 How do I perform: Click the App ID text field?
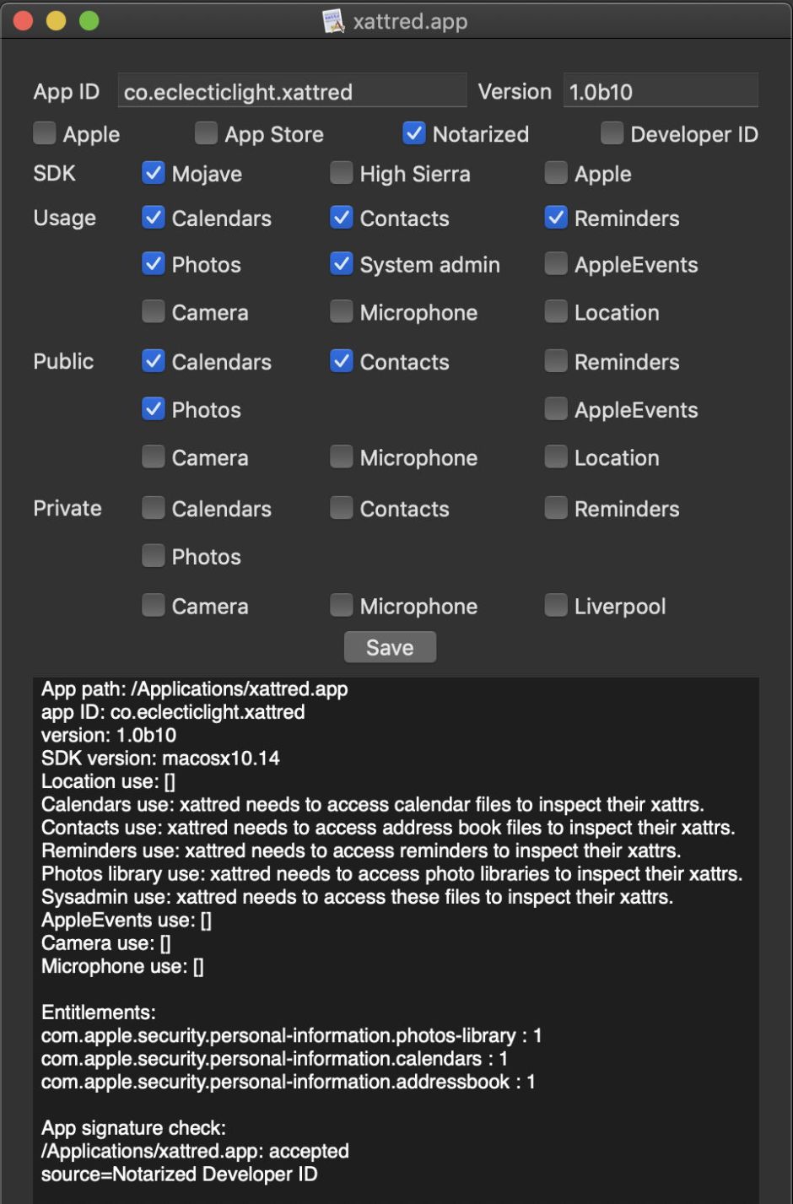coord(292,92)
